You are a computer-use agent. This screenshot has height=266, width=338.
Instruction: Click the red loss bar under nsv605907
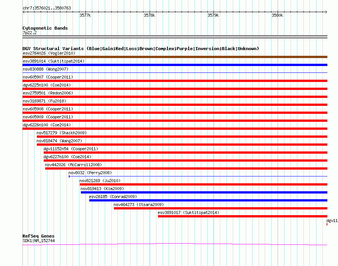click(x=175, y=81)
